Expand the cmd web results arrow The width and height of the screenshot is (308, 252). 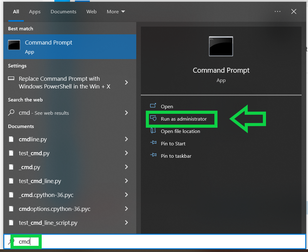tap(126, 113)
